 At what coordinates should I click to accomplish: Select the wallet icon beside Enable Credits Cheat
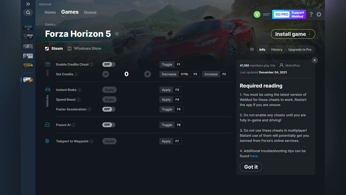coord(47,64)
